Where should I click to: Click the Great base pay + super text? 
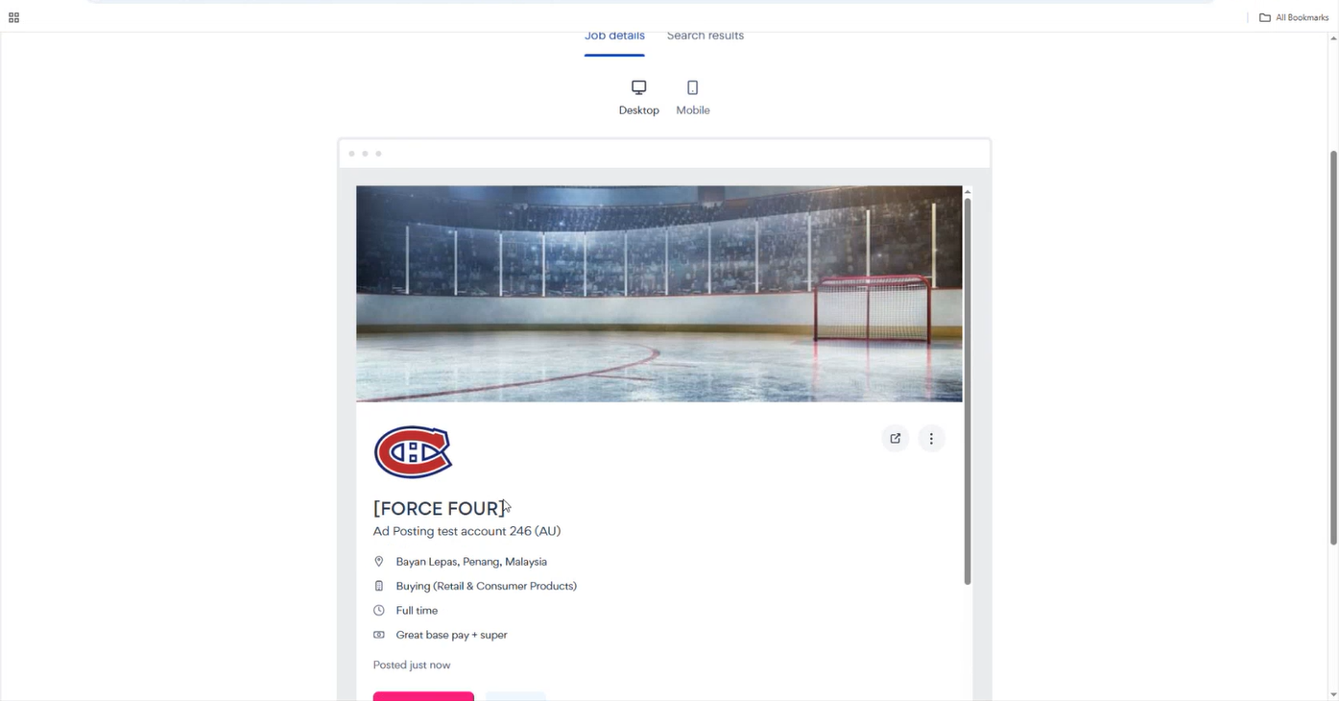pos(451,635)
